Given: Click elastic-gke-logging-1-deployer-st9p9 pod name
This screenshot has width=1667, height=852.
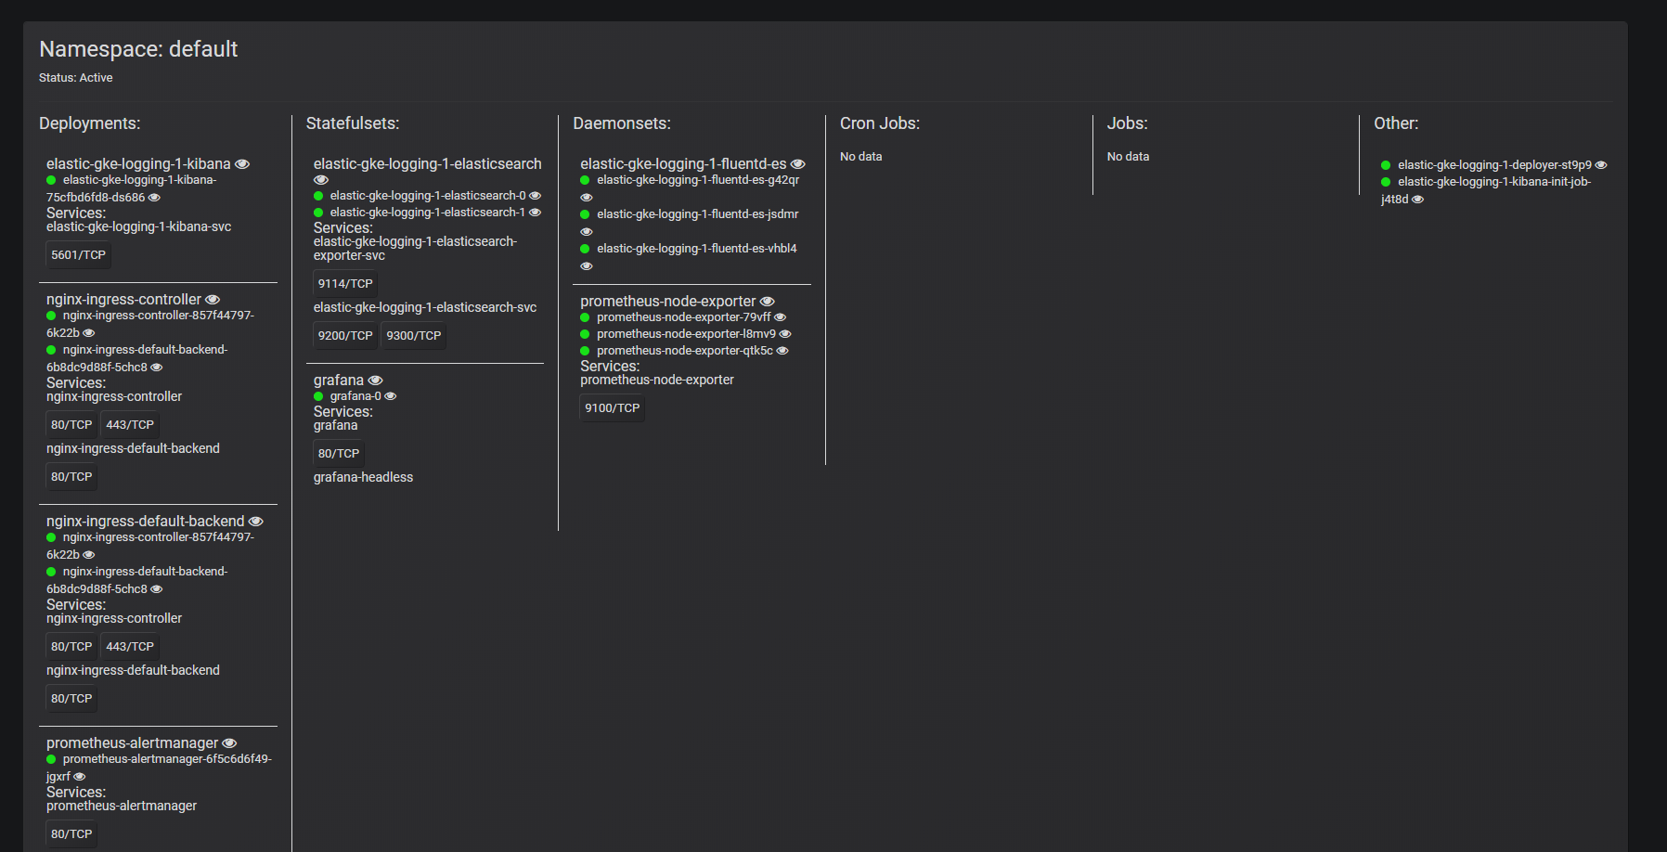Looking at the screenshot, I should (x=1494, y=165).
